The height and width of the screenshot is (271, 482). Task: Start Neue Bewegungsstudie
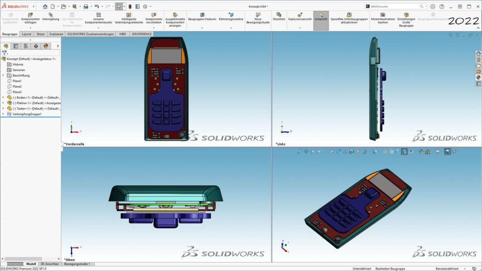coord(258,15)
